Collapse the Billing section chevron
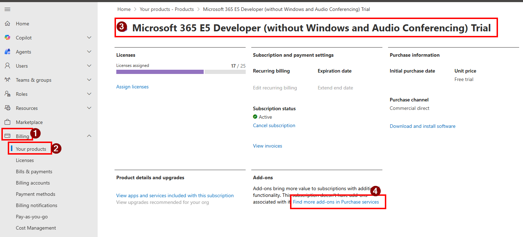Viewport: 523px width, 237px height. [89, 136]
